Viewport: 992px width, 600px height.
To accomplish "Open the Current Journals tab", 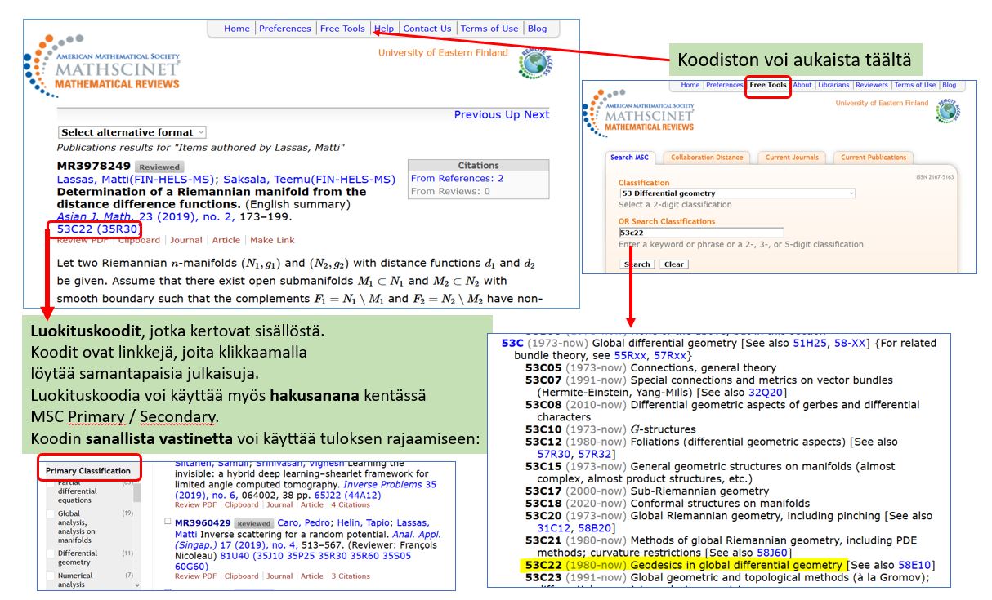I will (793, 158).
